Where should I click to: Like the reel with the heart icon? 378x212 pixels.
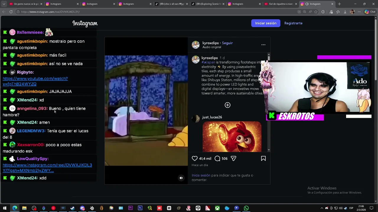(195, 158)
